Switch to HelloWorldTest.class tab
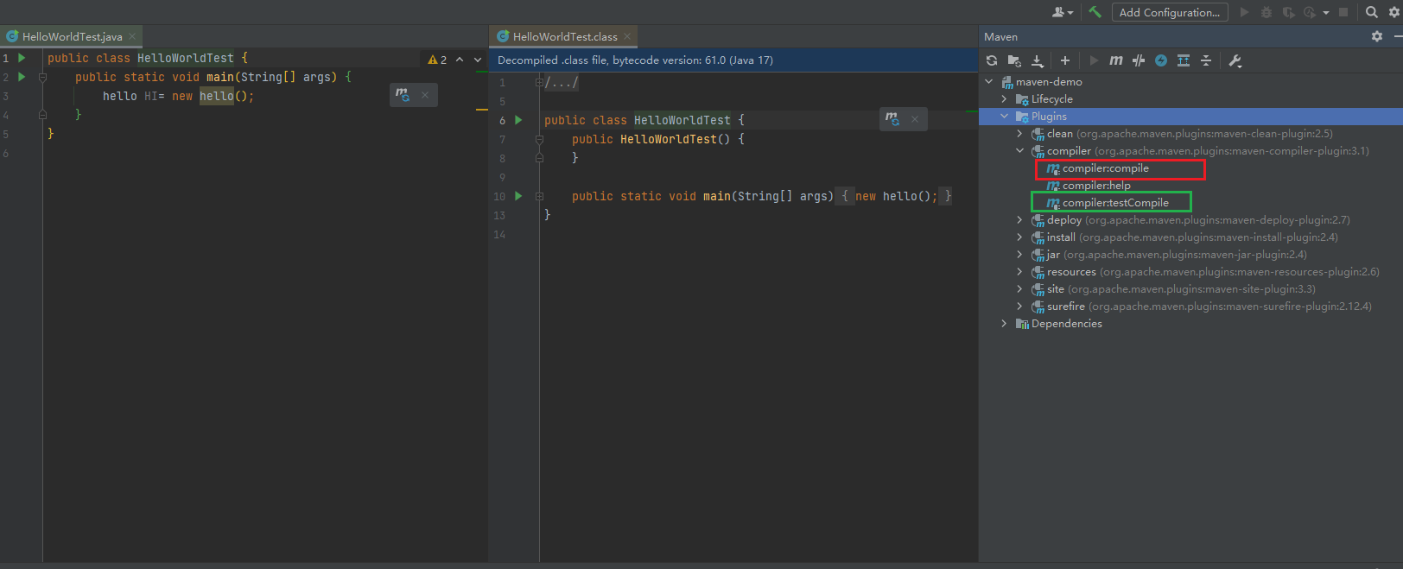The width and height of the screenshot is (1403, 569). coord(565,36)
